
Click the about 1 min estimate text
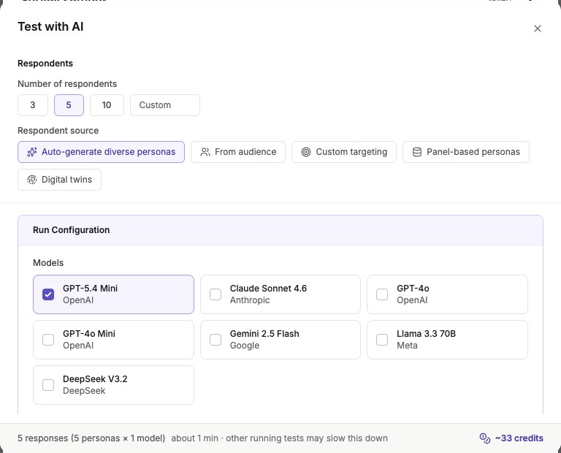click(194, 438)
